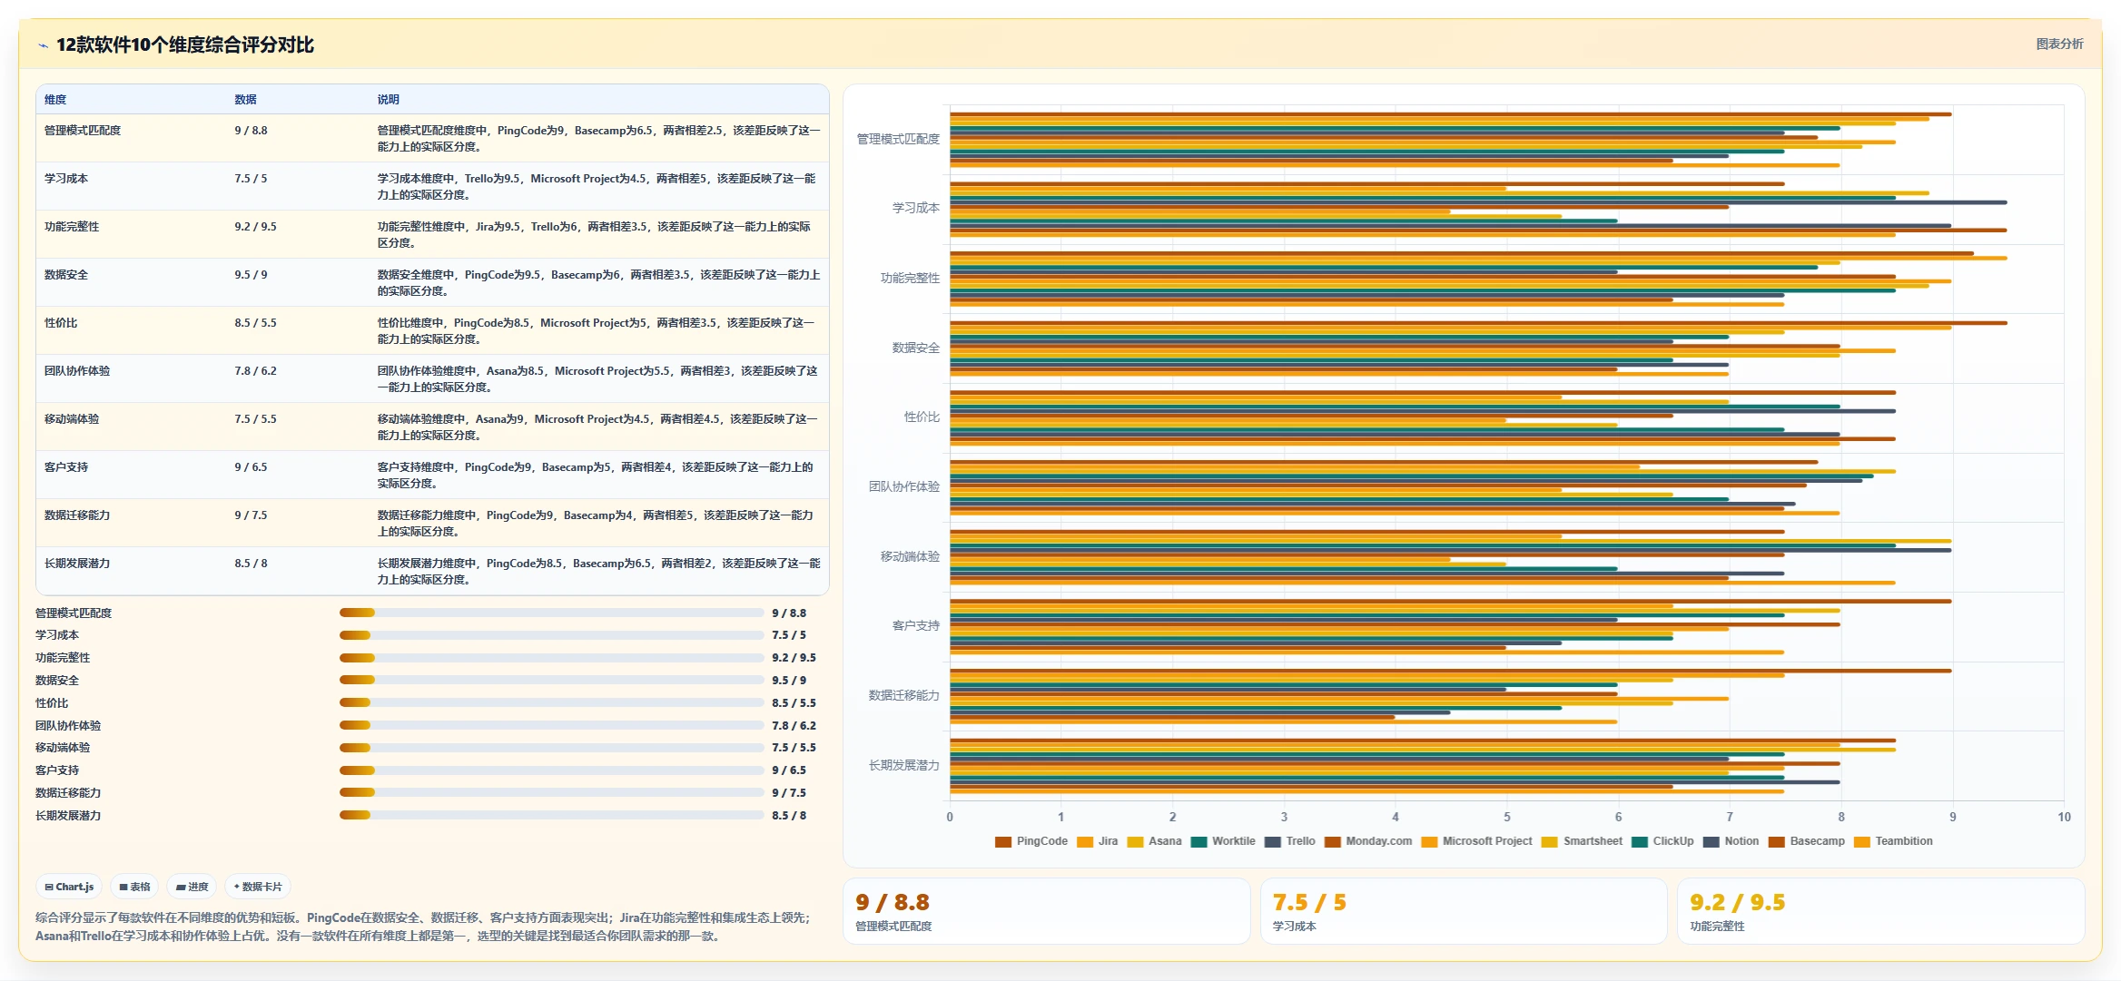The height and width of the screenshot is (981, 2121).
Task: Click the 功能完整性 progress bar
Action: (551, 658)
